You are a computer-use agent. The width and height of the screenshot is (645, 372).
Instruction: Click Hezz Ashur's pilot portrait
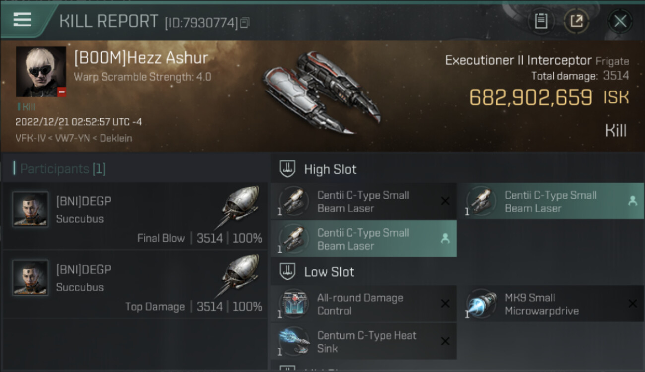pyautogui.click(x=41, y=71)
